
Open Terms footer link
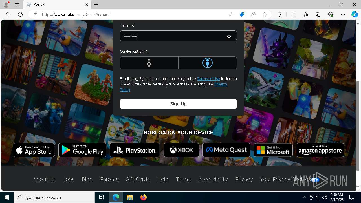[183, 179]
